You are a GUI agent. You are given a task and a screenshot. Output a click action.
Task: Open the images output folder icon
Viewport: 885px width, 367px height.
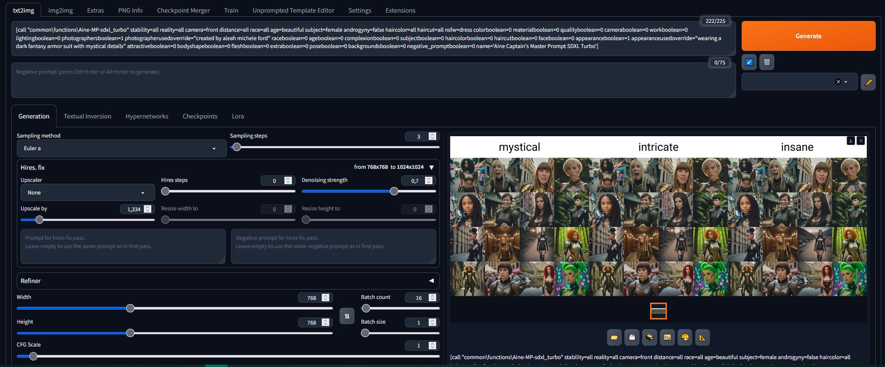[x=614, y=337]
